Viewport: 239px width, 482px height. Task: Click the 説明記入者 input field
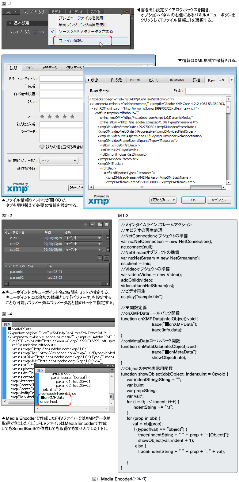pos(61,124)
